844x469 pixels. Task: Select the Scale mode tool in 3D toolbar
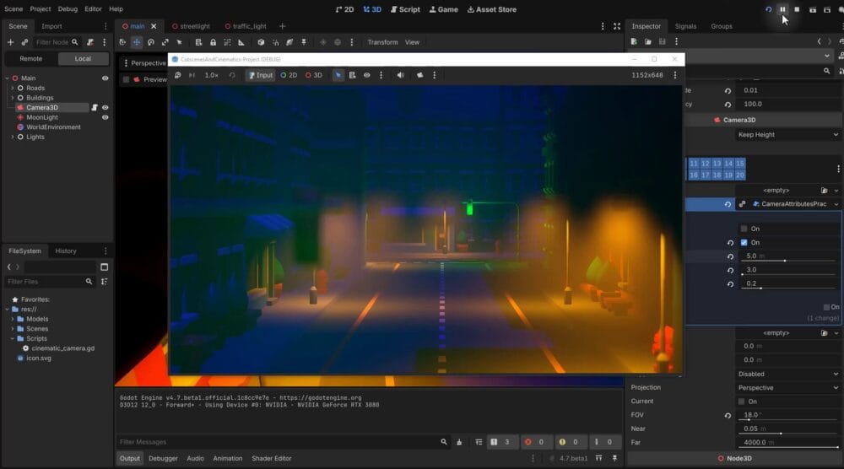click(165, 42)
